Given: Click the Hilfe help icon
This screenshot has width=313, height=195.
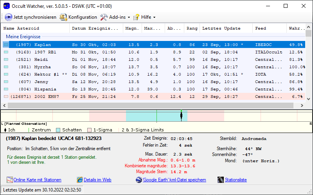Looking at the screenshot, I should pos(137,17).
